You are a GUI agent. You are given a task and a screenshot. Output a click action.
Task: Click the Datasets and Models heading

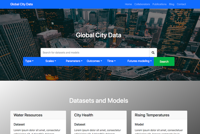pyautogui.click(x=99, y=100)
